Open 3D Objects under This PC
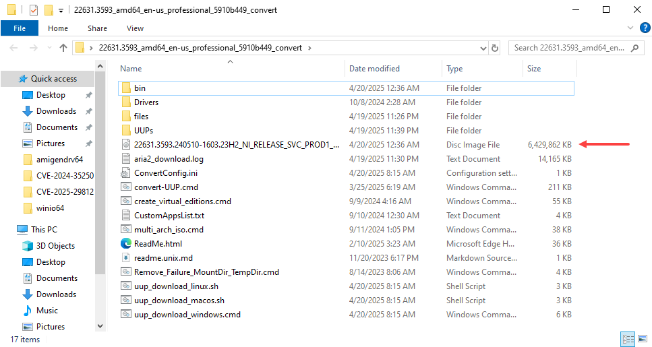Image resolution: width=652 pixels, height=347 pixels. tap(48, 246)
